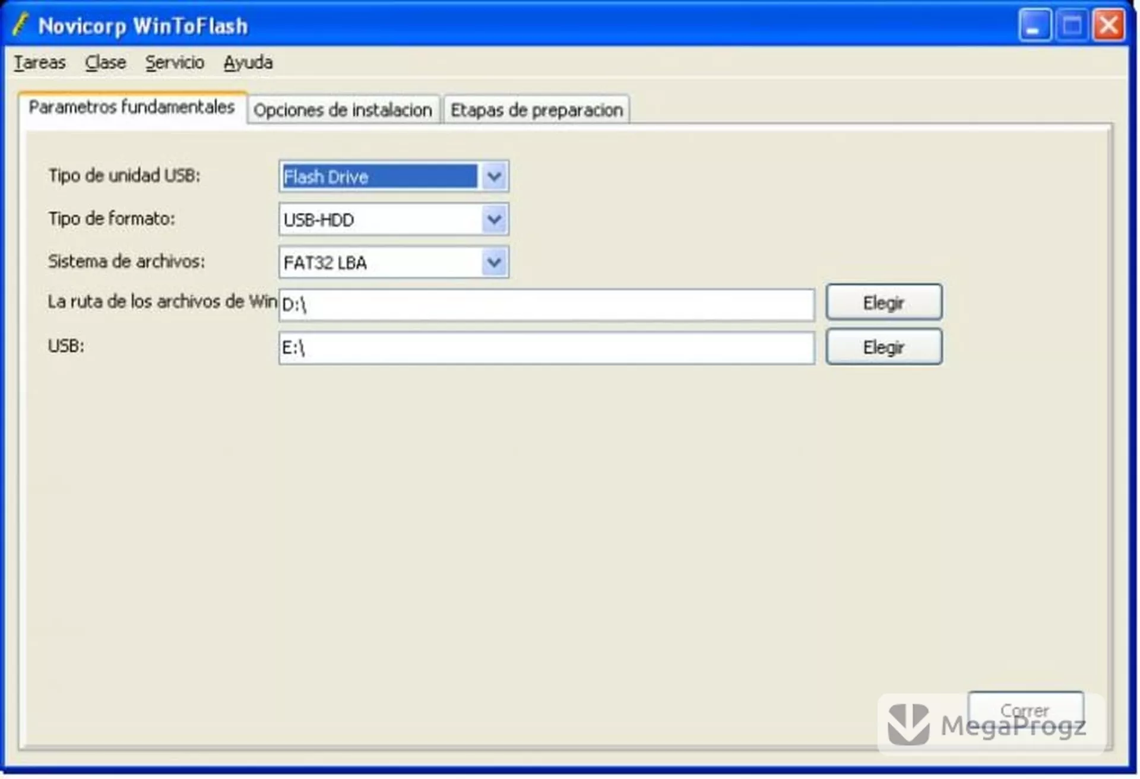Click the Sistema de archivos label

pyautogui.click(x=126, y=261)
